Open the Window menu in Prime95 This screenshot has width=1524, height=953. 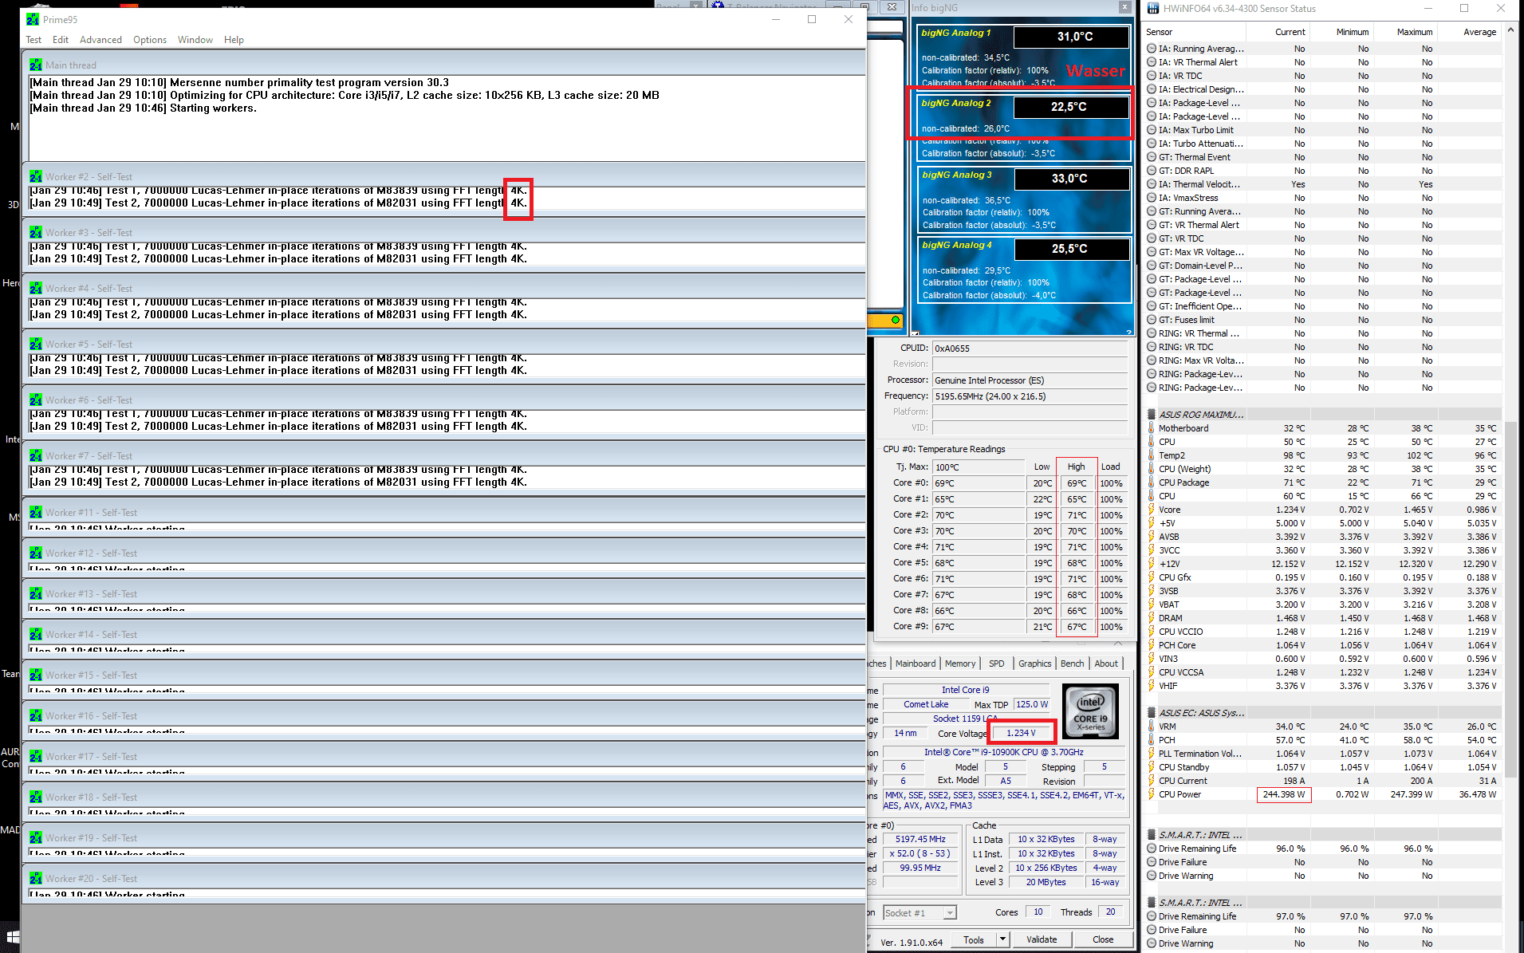(195, 40)
